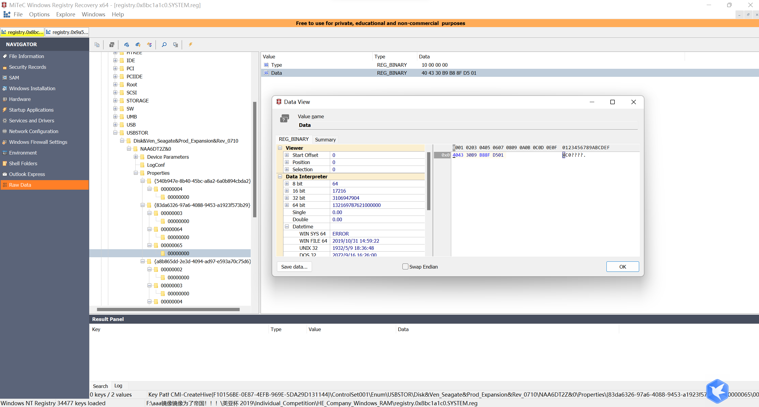Click the blue box with key icon
This screenshot has width=759, height=407.
[x=138, y=45]
